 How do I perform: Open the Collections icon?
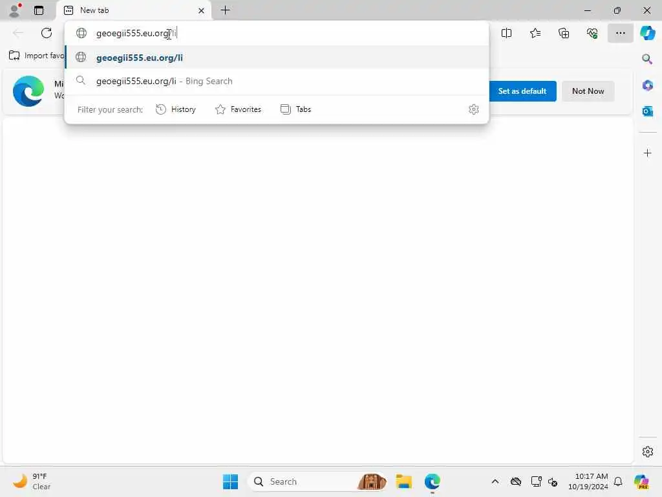[564, 33]
